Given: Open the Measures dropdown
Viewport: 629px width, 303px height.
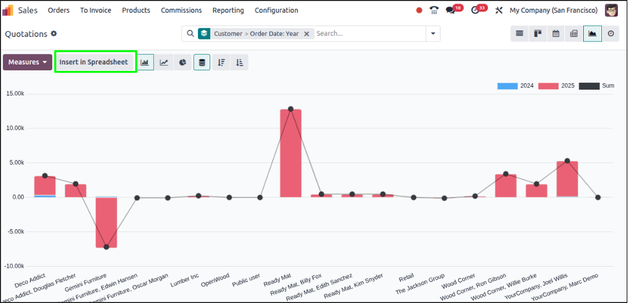Looking at the screenshot, I should click(28, 62).
